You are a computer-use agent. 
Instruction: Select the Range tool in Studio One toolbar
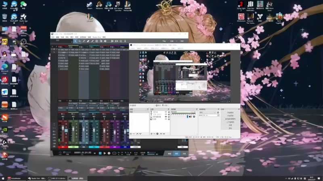point(80,41)
